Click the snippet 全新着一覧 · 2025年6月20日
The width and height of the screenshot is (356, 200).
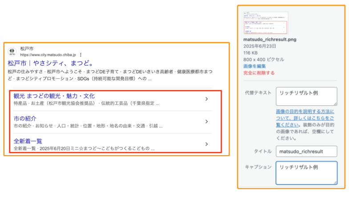(84, 148)
